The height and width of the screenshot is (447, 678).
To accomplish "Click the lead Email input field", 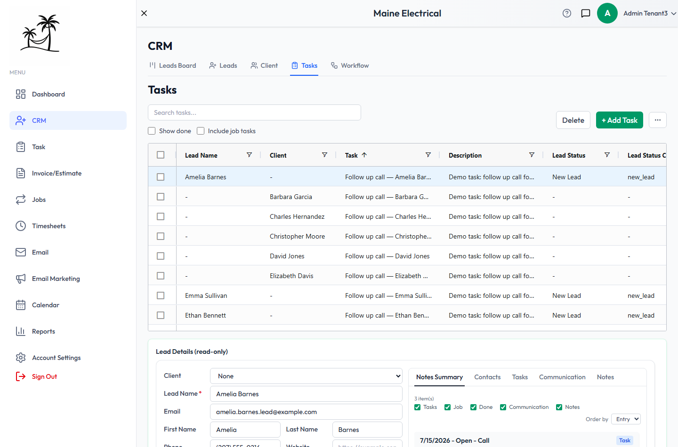I will point(306,412).
